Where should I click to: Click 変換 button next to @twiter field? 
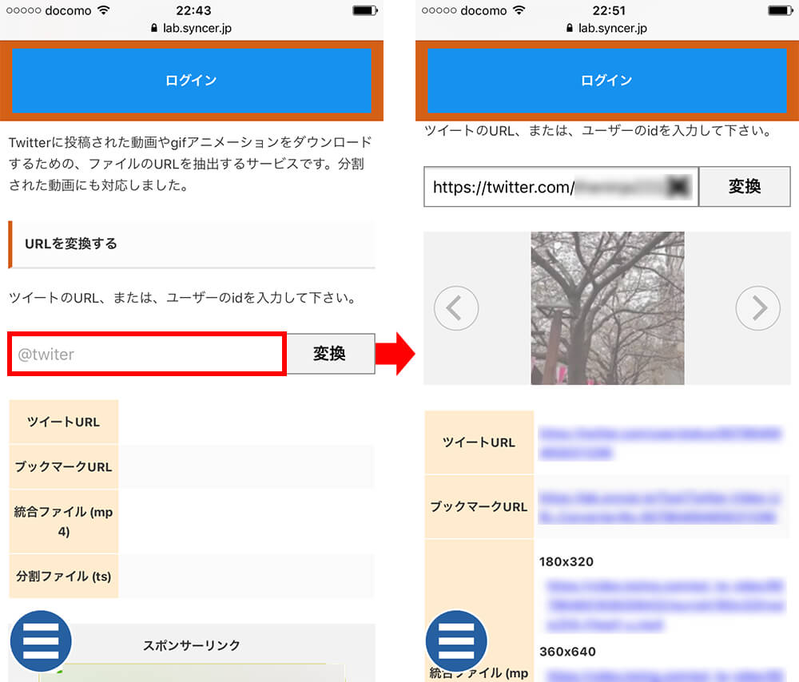pyautogui.click(x=331, y=354)
